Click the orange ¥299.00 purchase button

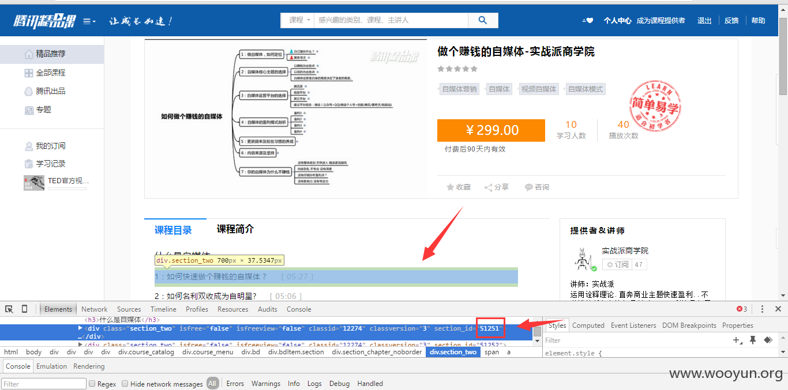[491, 130]
